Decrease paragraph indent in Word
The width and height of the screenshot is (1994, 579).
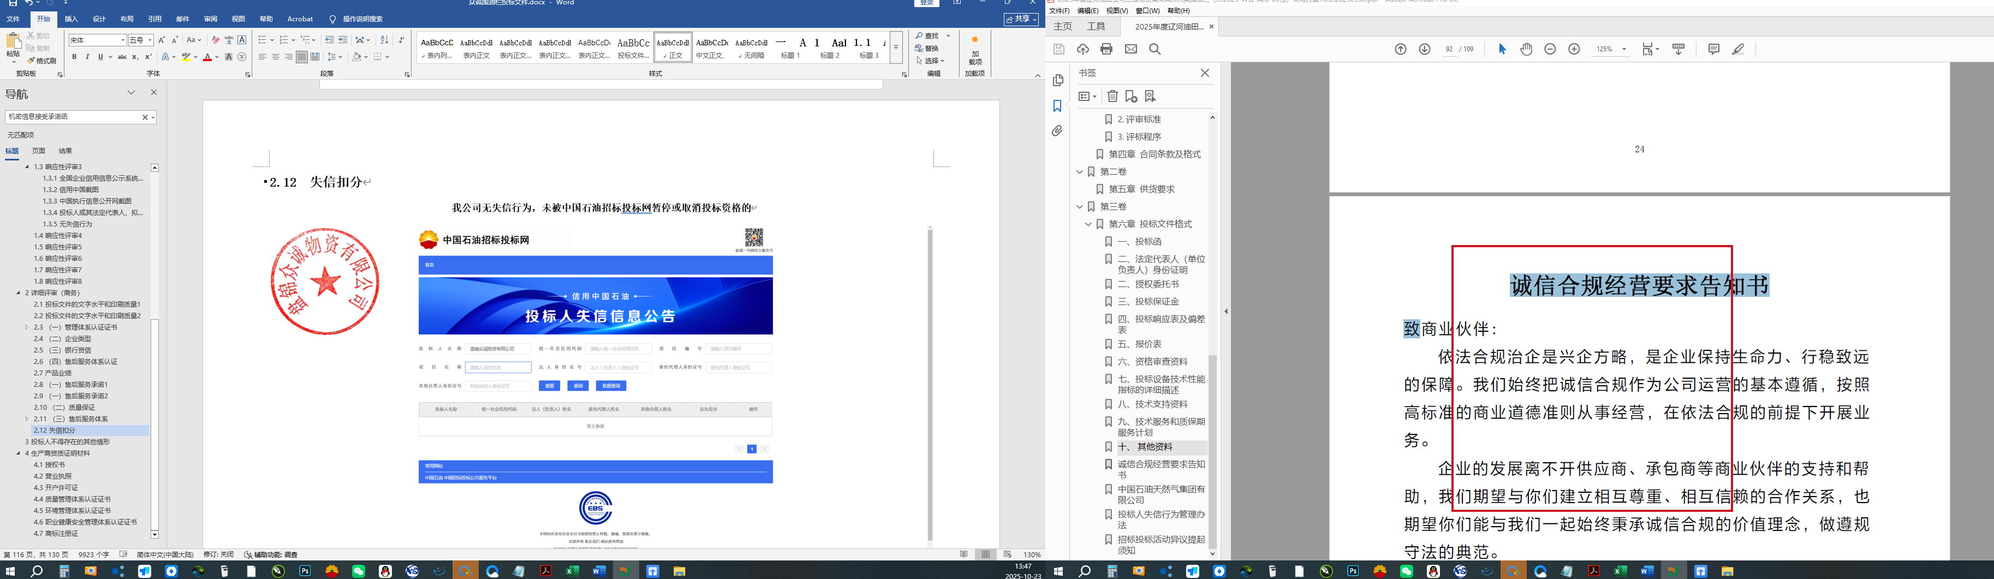click(329, 40)
